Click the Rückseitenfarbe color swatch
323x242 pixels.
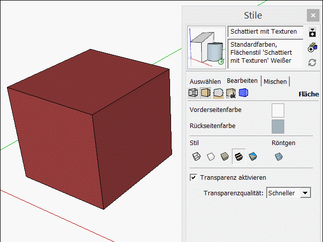(x=278, y=126)
